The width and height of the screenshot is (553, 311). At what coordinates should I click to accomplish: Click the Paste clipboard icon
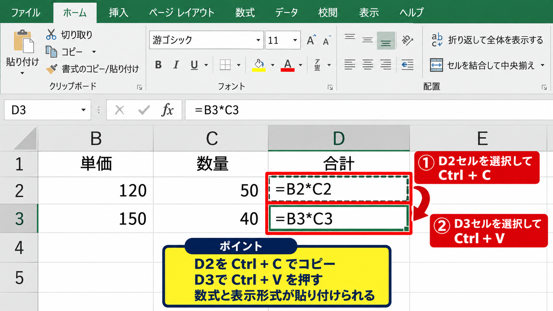pyautogui.click(x=23, y=41)
